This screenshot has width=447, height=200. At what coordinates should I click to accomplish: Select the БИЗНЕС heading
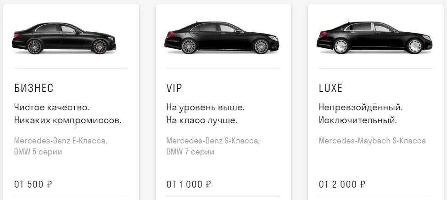point(34,88)
